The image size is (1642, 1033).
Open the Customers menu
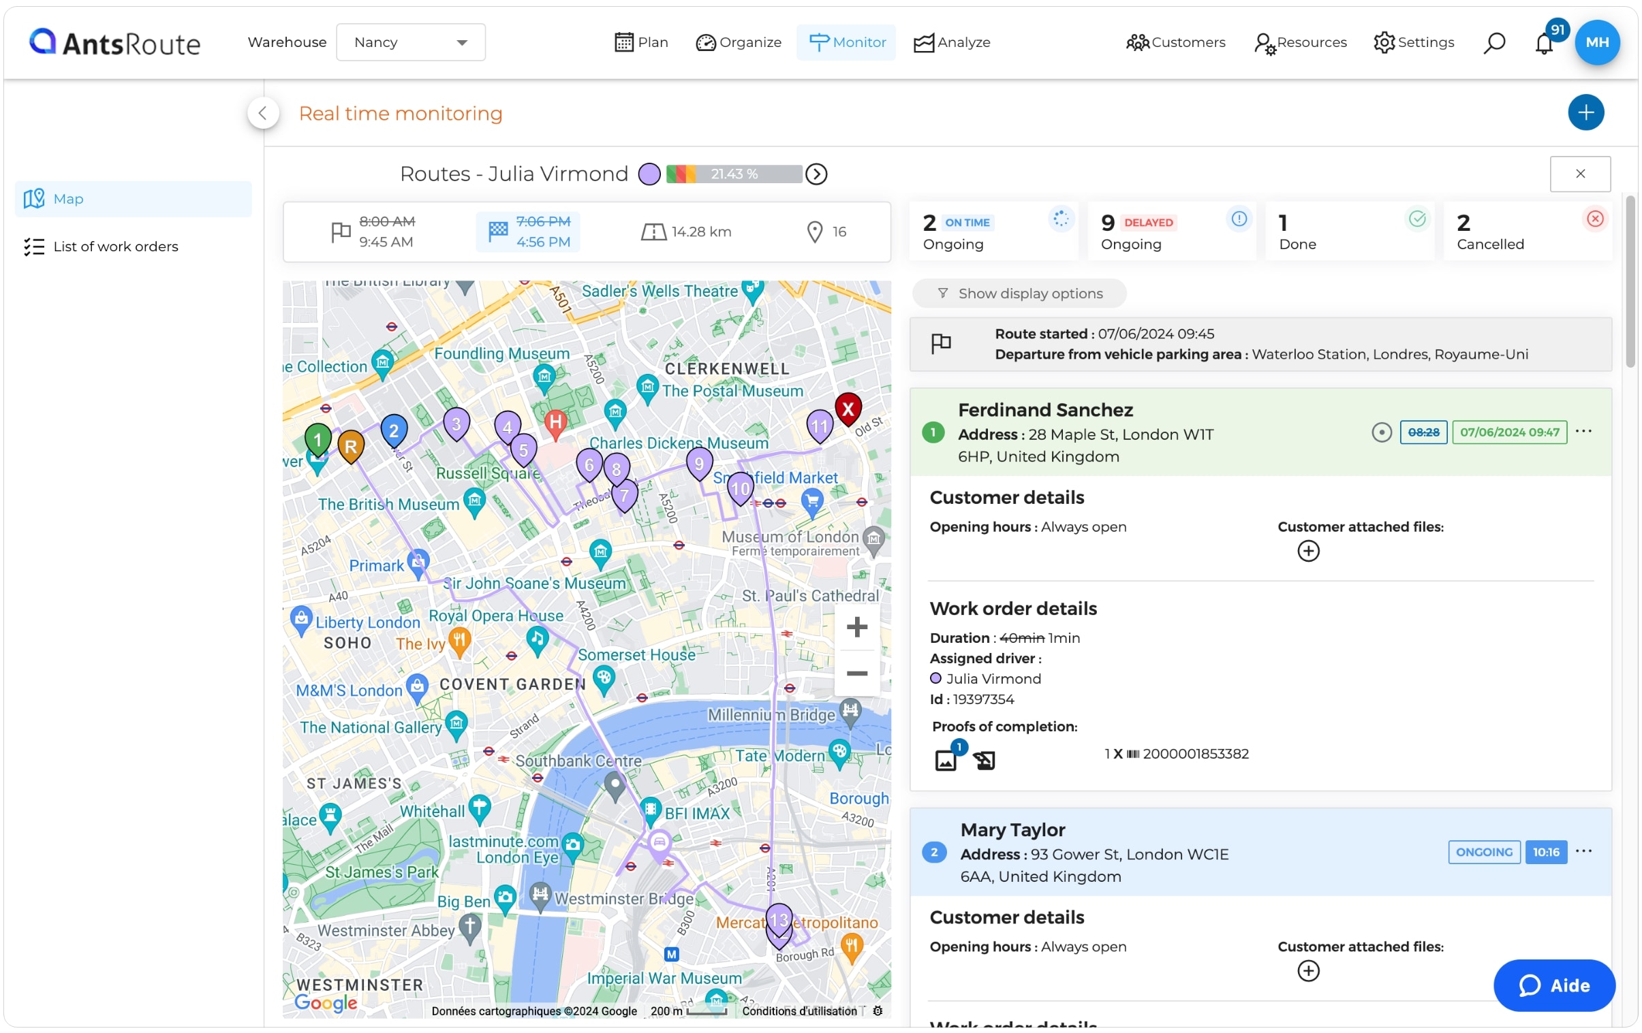click(1175, 42)
